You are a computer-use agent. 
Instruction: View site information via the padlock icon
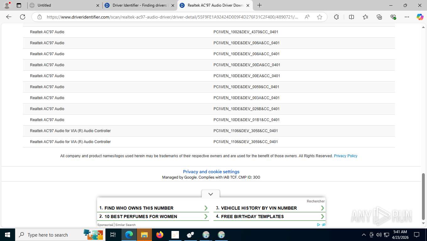click(40, 17)
